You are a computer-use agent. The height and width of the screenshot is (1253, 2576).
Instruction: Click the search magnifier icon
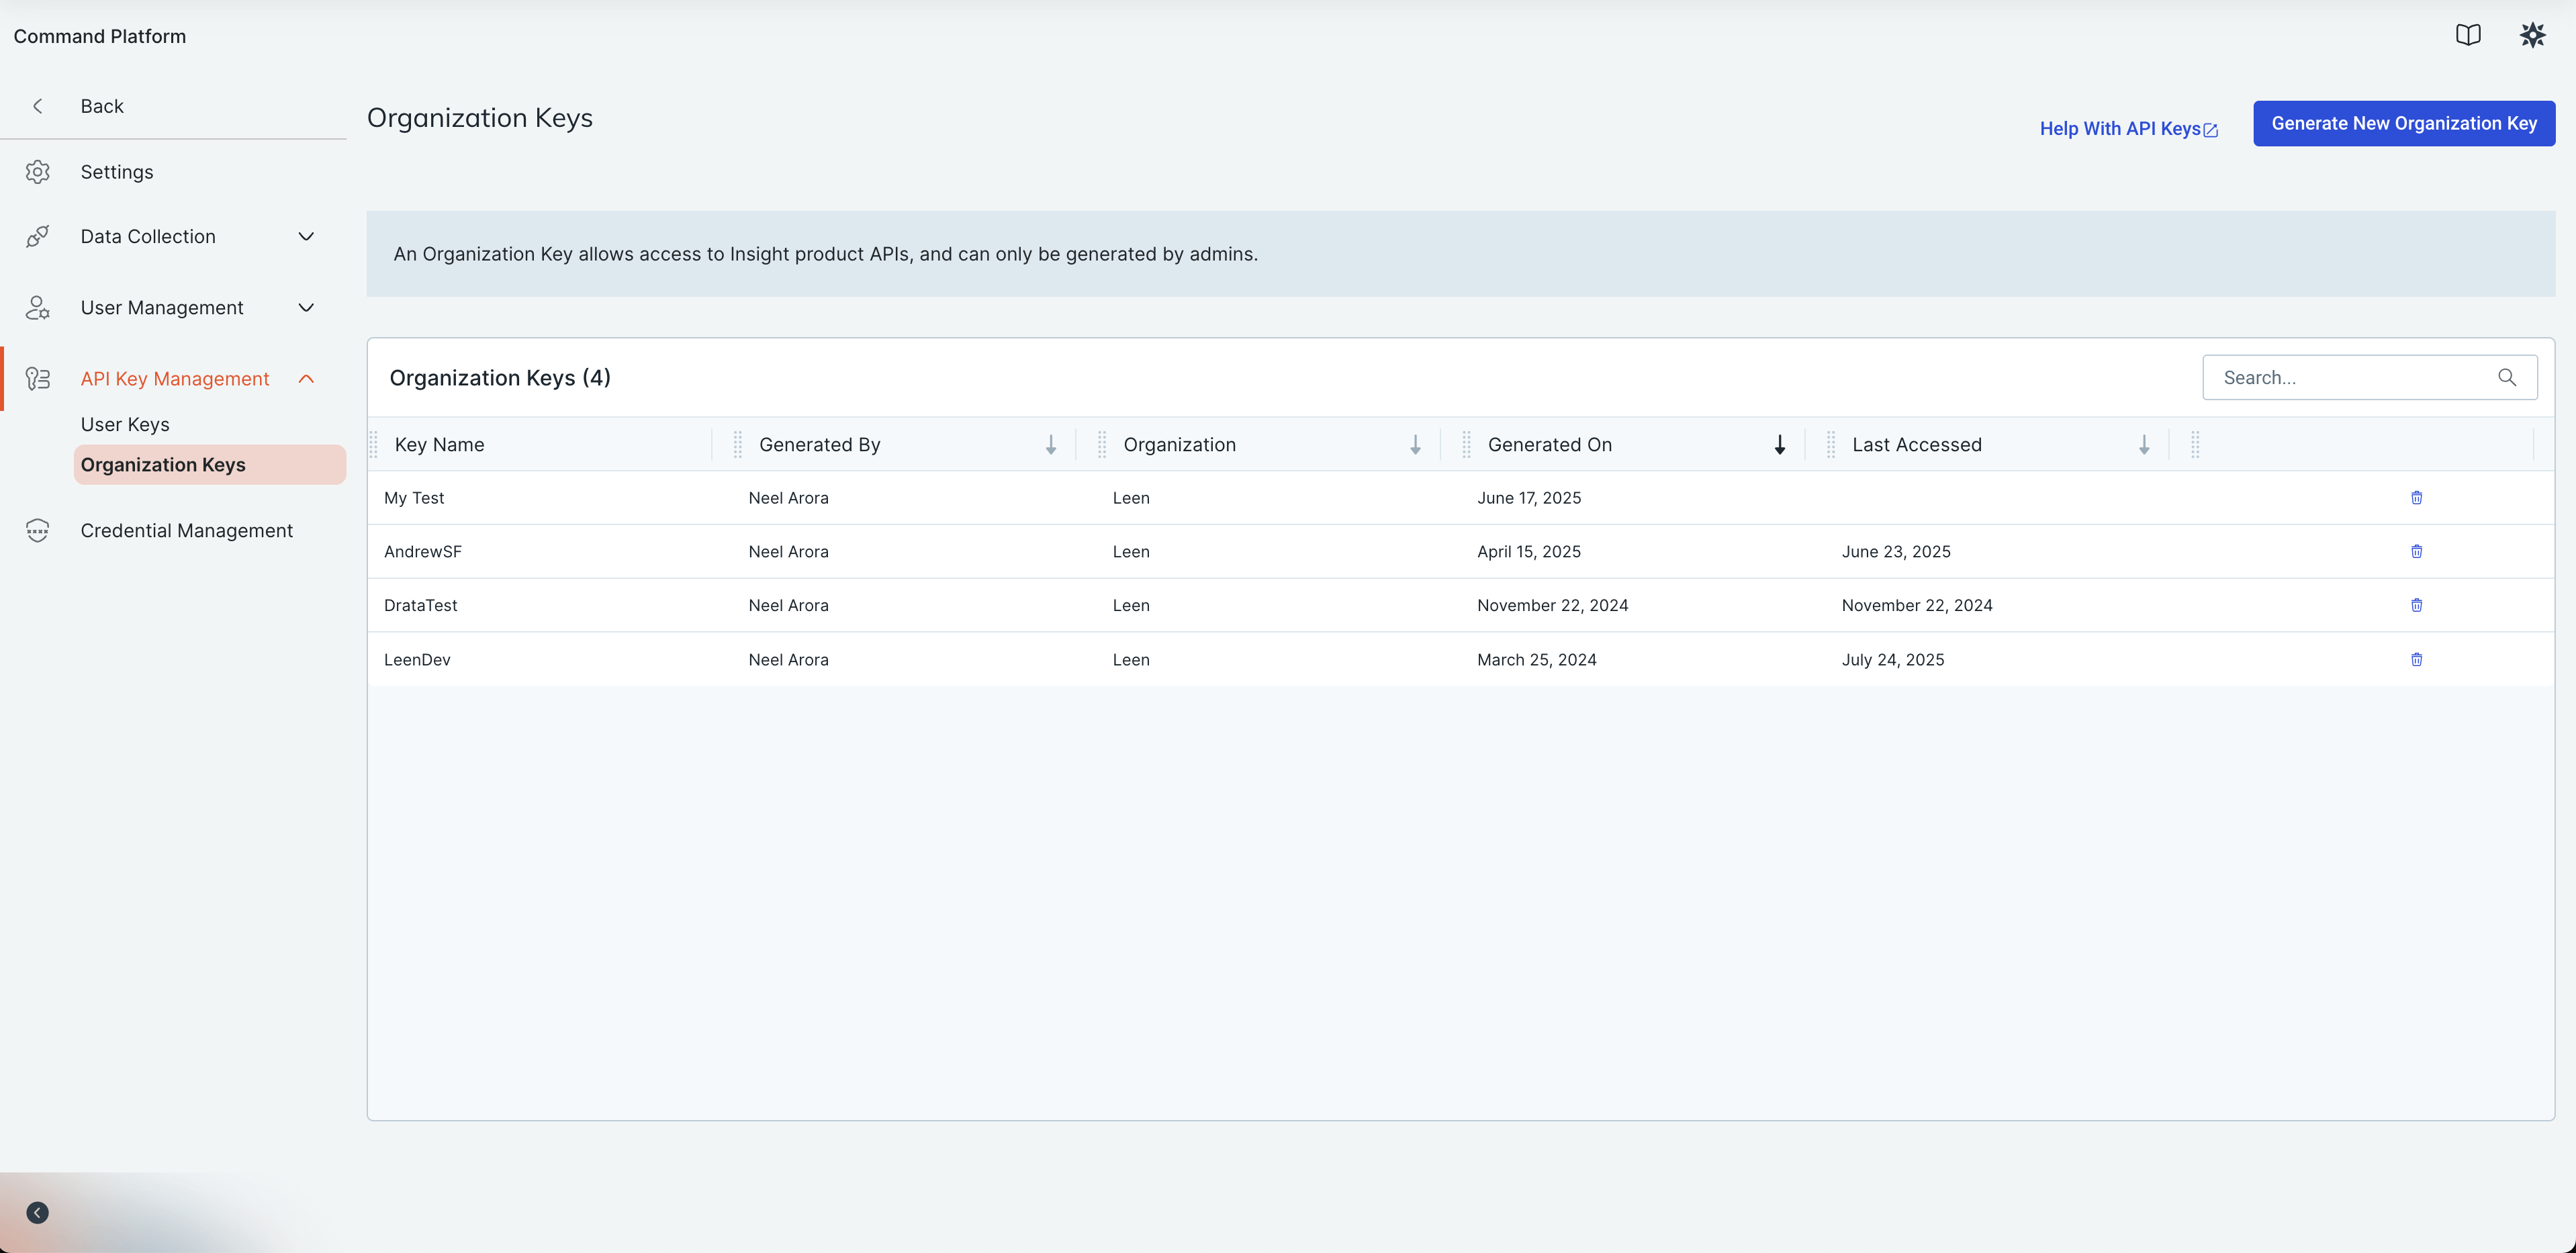point(2506,378)
